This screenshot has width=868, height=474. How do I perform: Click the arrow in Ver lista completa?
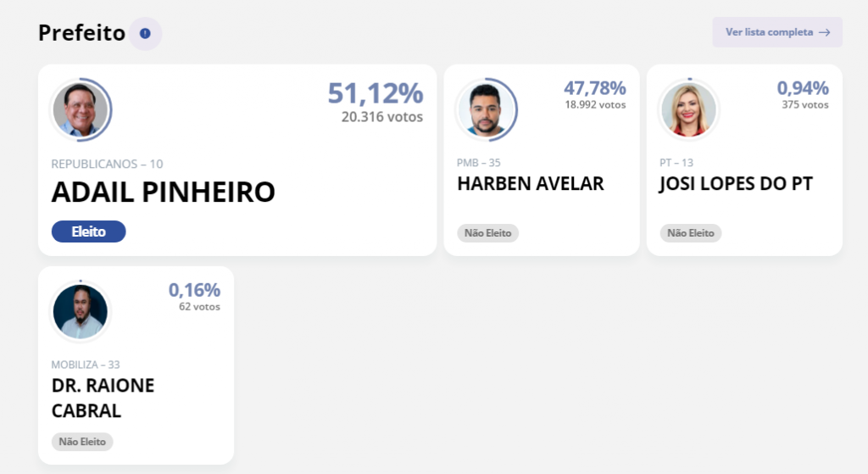click(x=824, y=32)
